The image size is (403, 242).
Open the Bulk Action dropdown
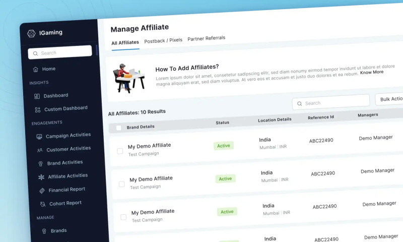click(390, 99)
